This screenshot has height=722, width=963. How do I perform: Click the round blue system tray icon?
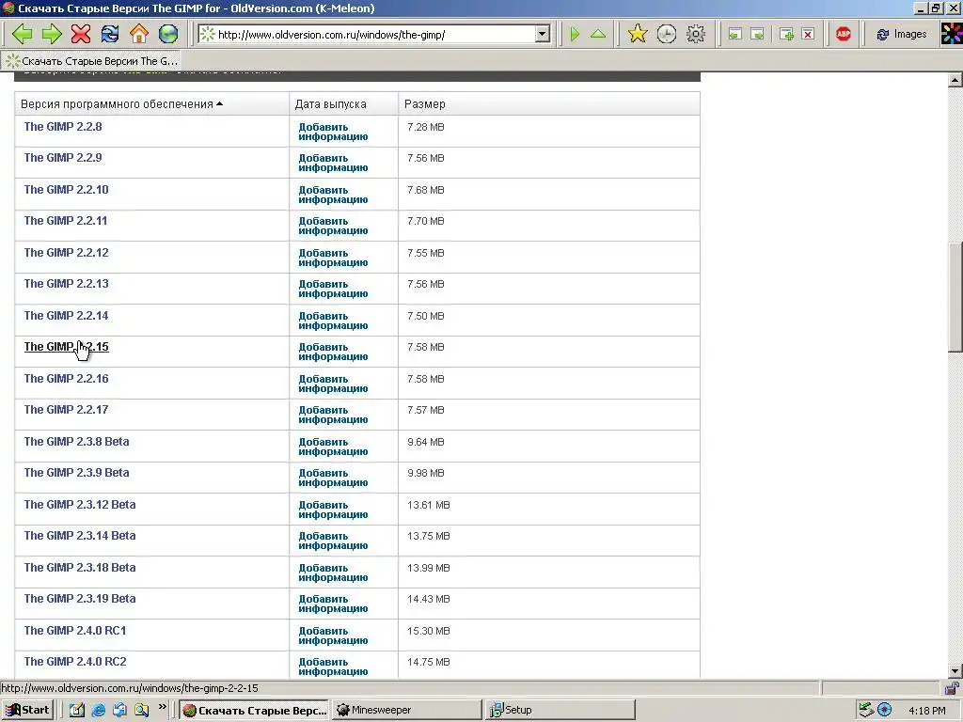click(x=884, y=711)
